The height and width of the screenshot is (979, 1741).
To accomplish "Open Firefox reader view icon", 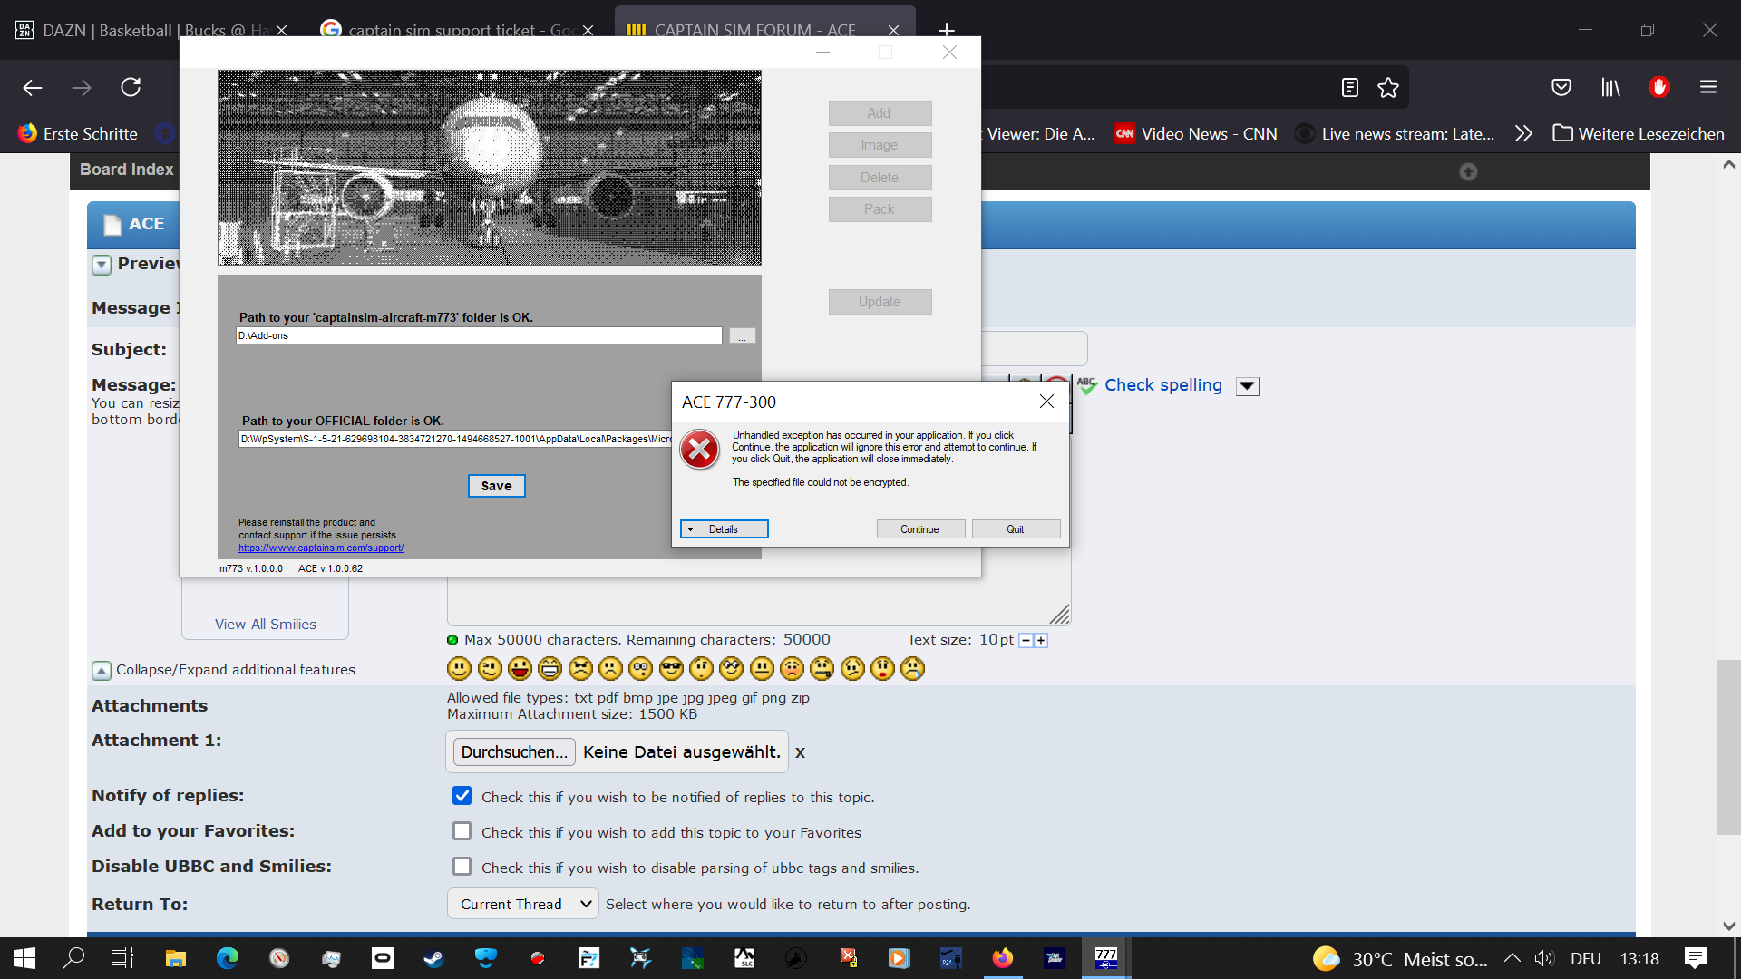I will [1349, 87].
